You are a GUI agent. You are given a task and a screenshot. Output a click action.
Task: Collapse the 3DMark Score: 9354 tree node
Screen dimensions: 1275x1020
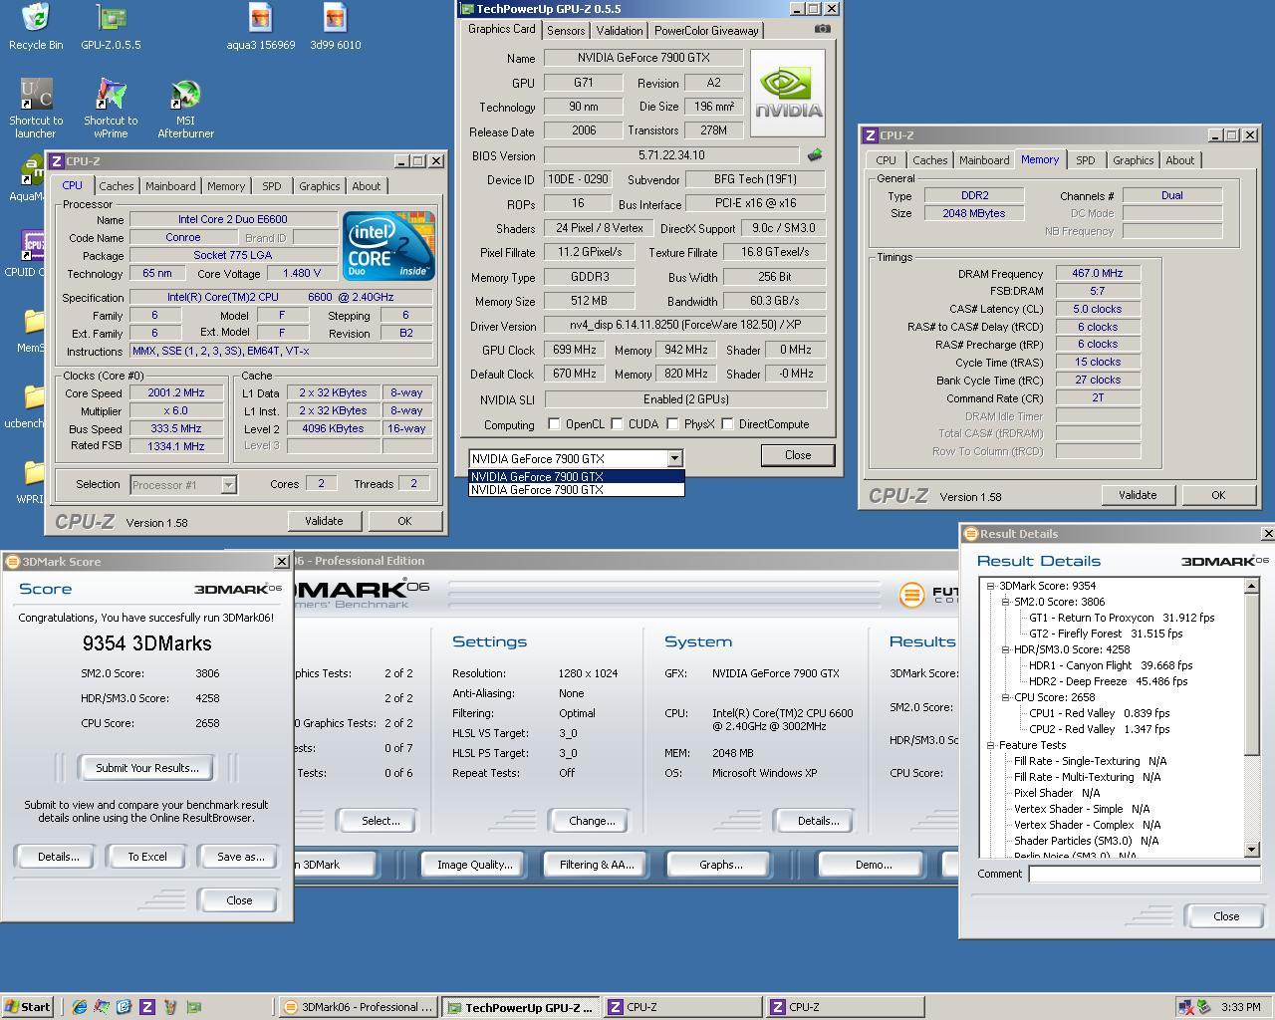[x=990, y=586]
